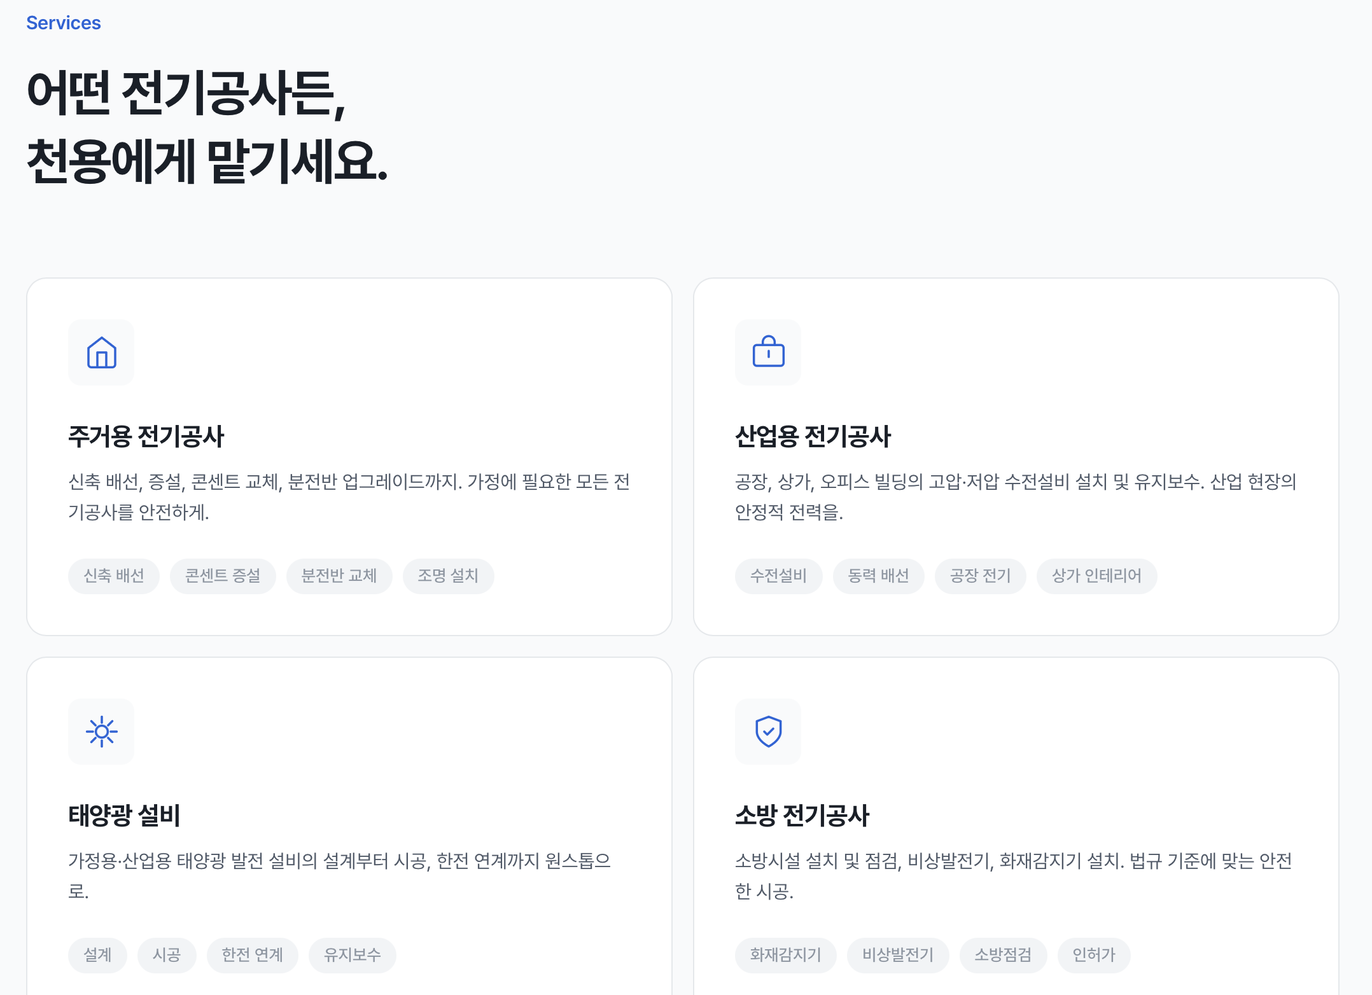The width and height of the screenshot is (1372, 995).
Task: Choose the 인허가 tag
Action: tap(1093, 955)
